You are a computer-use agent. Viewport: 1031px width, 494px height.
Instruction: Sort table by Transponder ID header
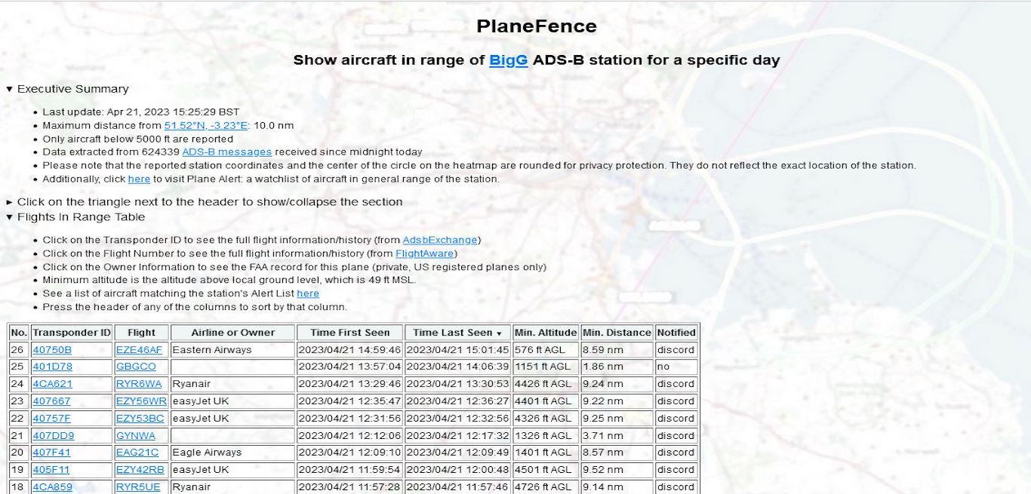72,333
